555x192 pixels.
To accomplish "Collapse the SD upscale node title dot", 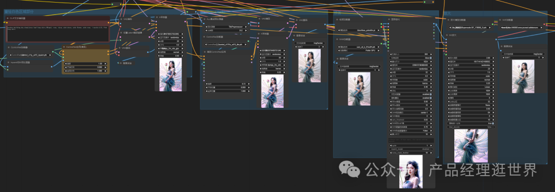I will 448,35.
